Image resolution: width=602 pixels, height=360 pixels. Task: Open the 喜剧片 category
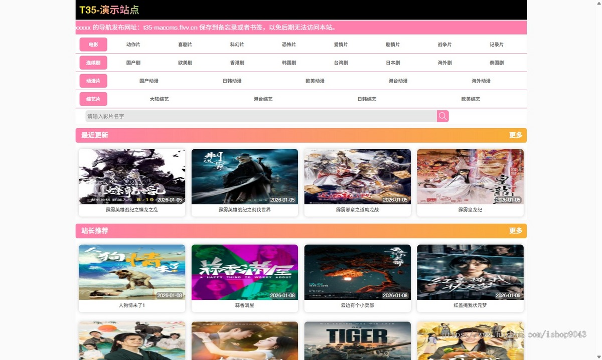pyautogui.click(x=185, y=45)
